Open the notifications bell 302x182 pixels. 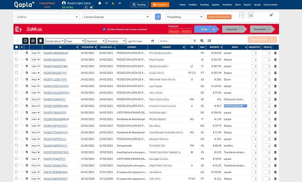(100, 3)
